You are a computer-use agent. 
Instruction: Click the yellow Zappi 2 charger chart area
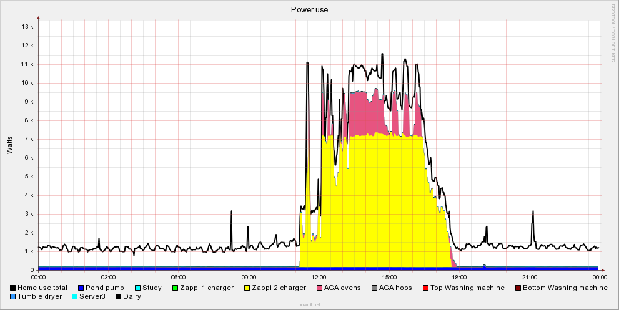[x=375, y=206]
